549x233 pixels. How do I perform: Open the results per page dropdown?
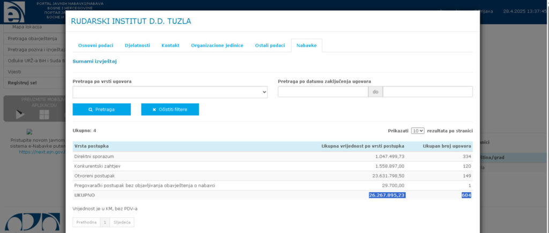pos(418,131)
